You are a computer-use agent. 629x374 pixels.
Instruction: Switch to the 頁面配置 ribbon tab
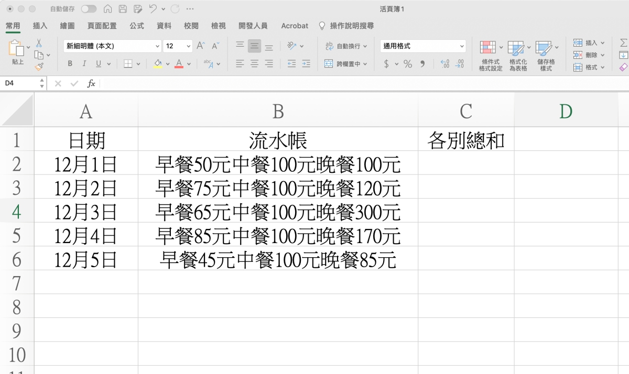coord(102,26)
